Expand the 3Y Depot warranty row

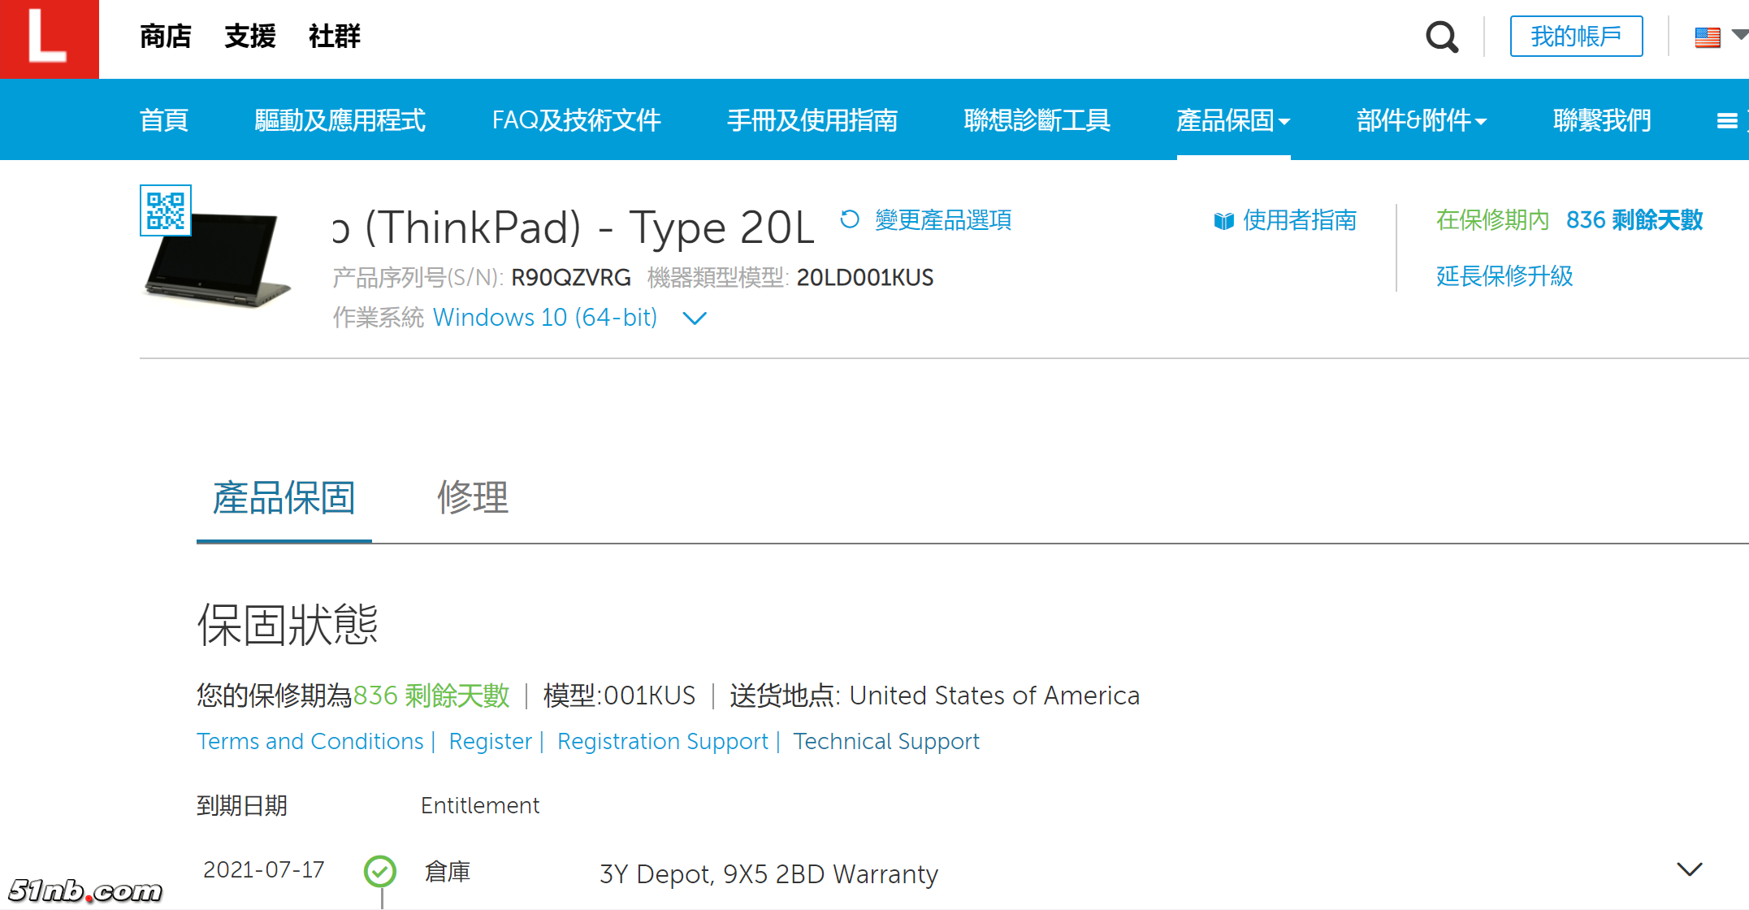click(1689, 869)
